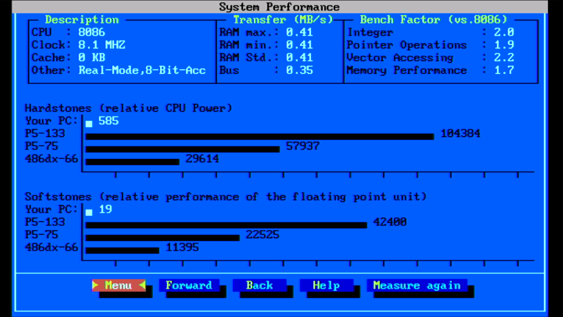Go to the next page with Forward

click(x=189, y=285)
